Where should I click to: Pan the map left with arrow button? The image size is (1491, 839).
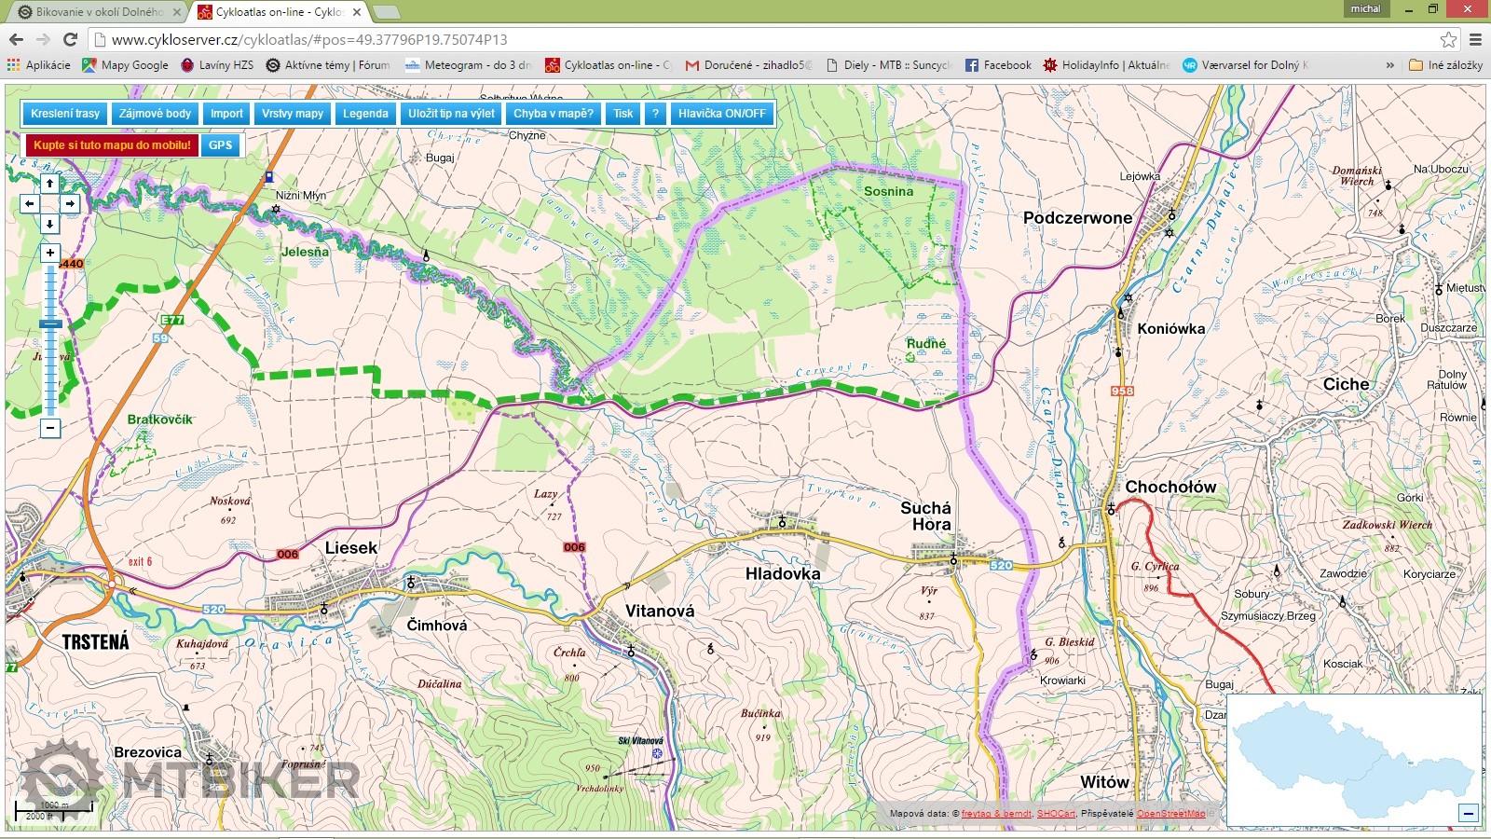point(30,203)
